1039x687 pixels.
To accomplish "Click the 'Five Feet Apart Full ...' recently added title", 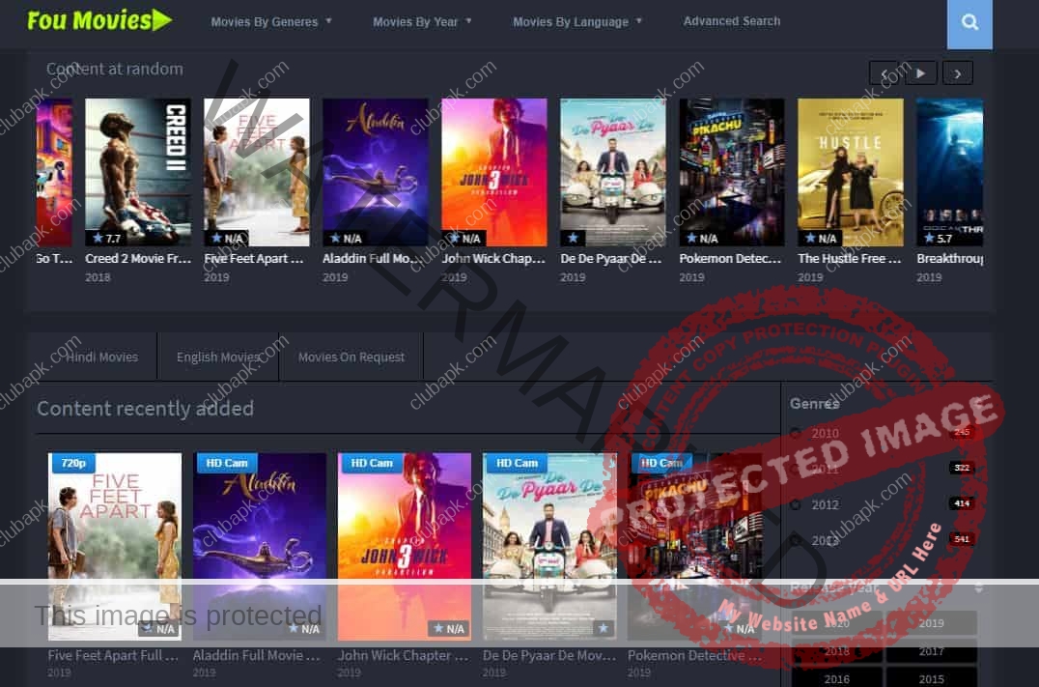I will point(113,655).
